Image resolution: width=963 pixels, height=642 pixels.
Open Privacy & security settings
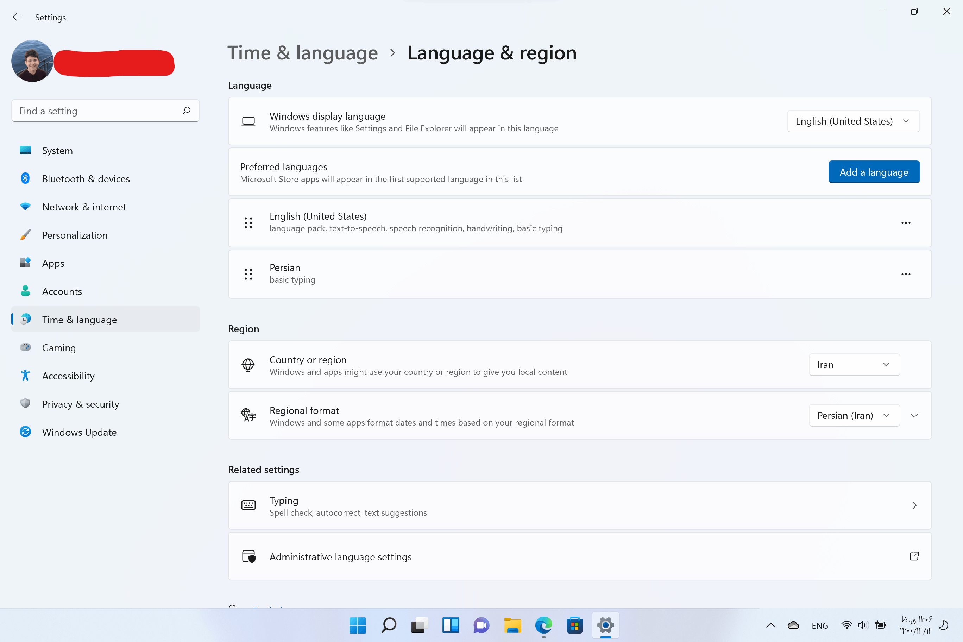(x=106, y=404)
